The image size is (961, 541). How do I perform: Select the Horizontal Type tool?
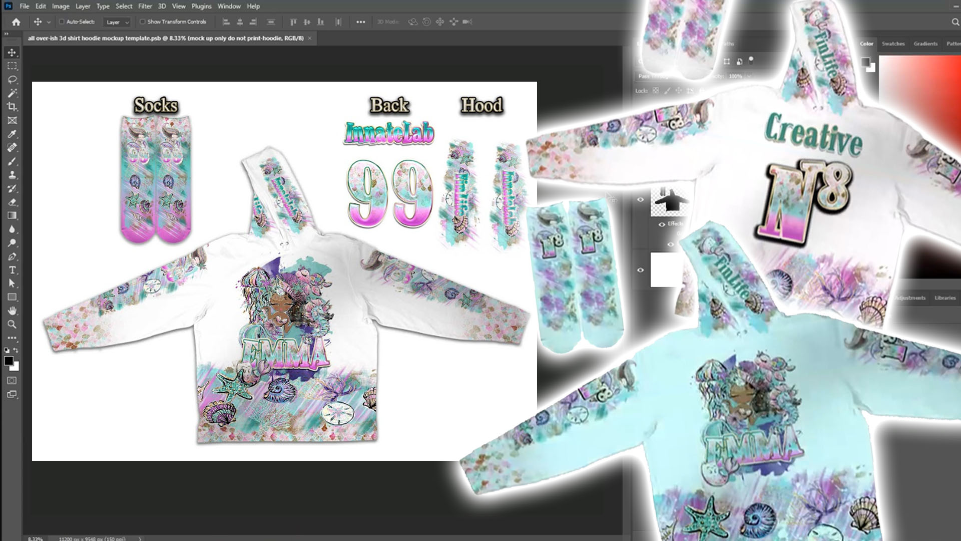[12, 270]
